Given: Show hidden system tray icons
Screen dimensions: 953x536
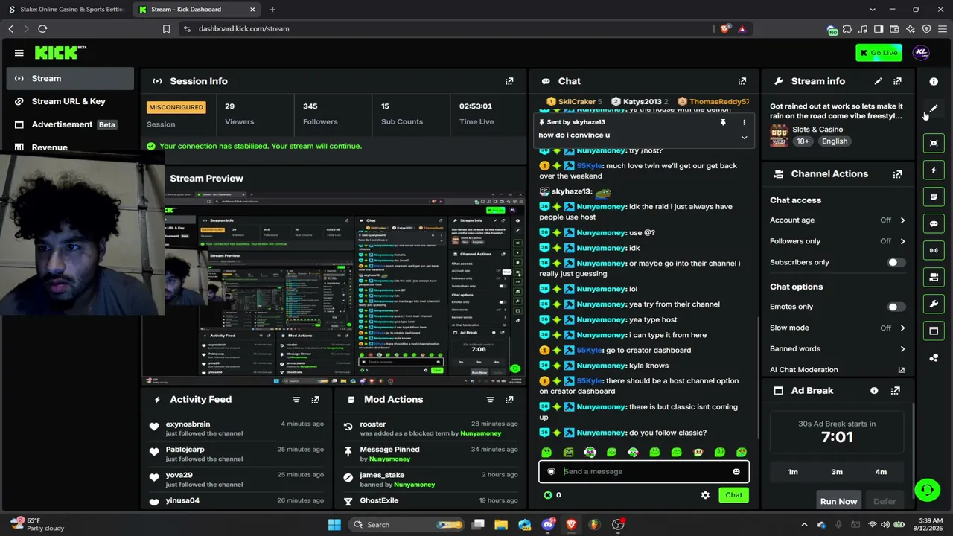Looking at the screenshot, I should pos(803,525).
